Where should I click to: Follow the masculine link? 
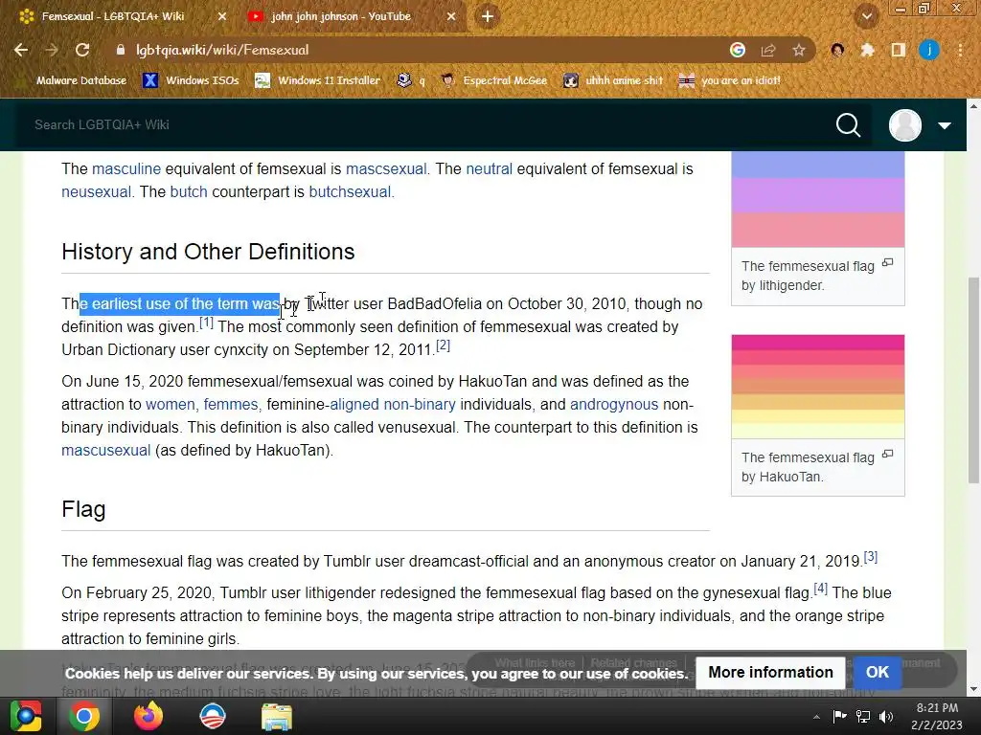pos(126,168)
